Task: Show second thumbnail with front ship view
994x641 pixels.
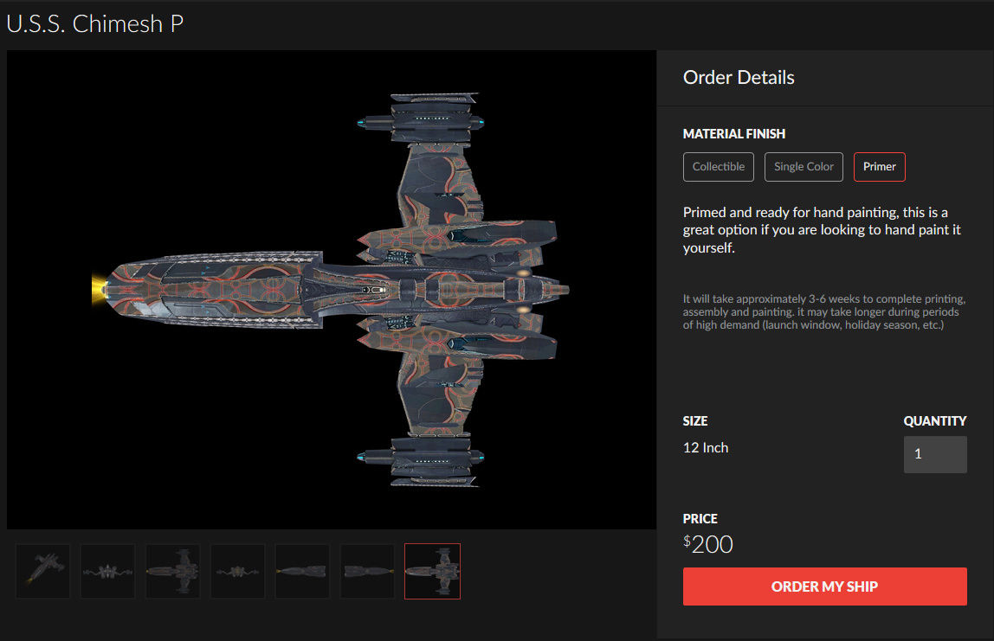Action: pos(107,571)
